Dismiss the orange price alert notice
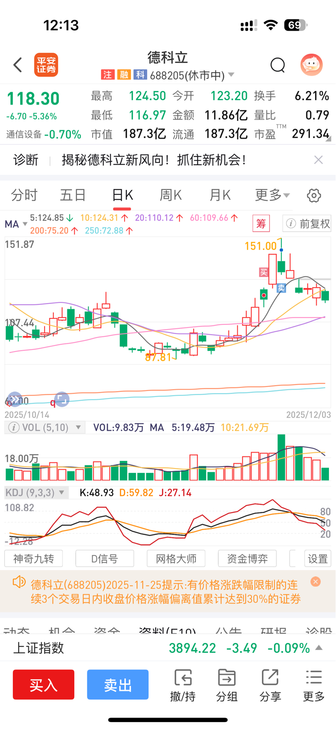 tap(315, 581)
